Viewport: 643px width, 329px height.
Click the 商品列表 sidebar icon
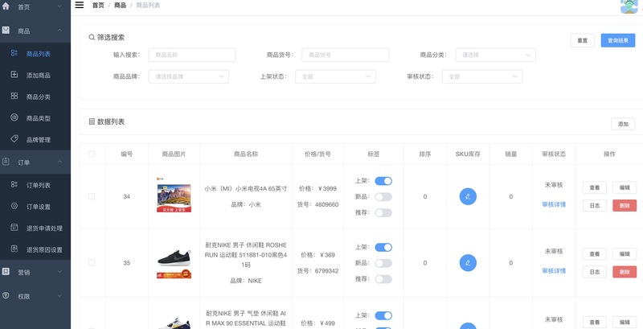point(14,53)
